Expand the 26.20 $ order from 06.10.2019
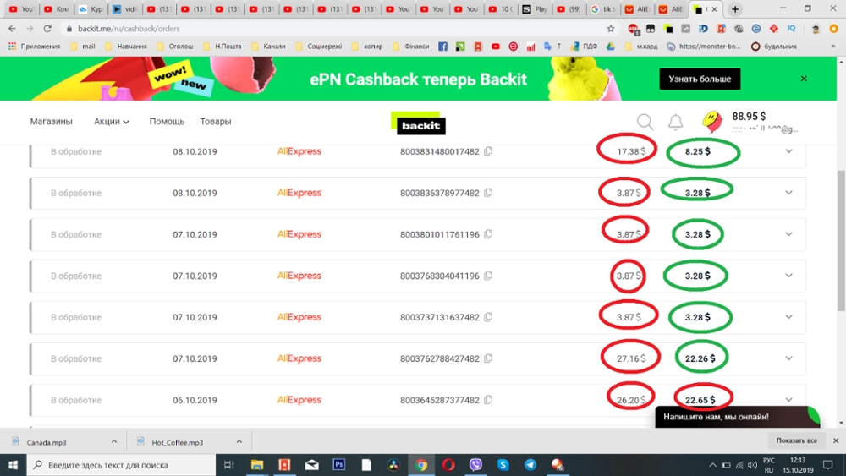 [x=788, y=401]
